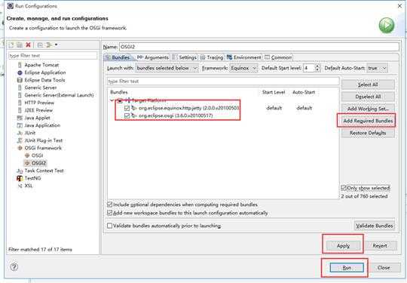Select Generic Server in the tree

click(37, 88)
